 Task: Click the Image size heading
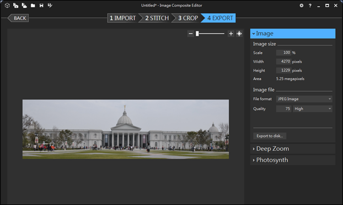pos(265,44)
